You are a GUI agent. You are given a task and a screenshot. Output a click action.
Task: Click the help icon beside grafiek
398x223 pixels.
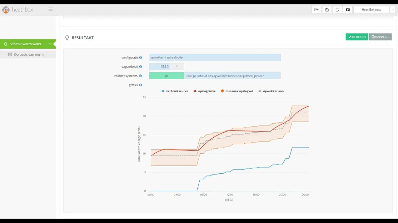(141, 85)
